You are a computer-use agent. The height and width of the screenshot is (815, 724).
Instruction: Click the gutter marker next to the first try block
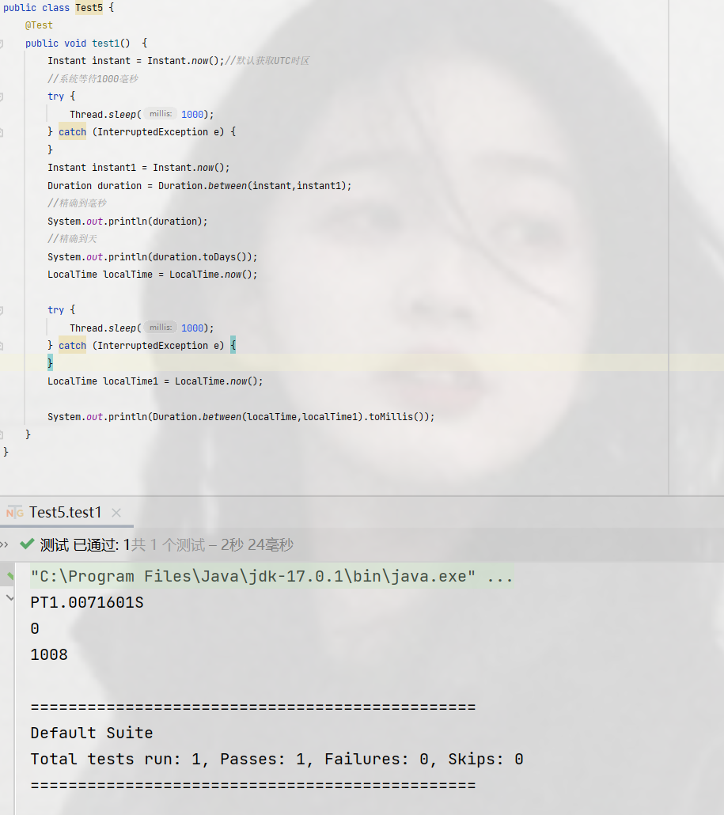(6, 96)
